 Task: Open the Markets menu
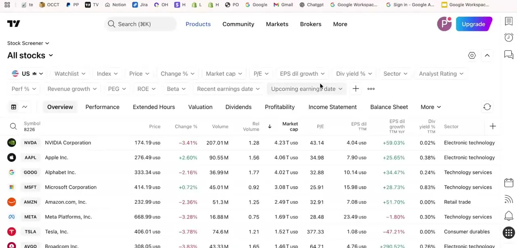(277, 24)
